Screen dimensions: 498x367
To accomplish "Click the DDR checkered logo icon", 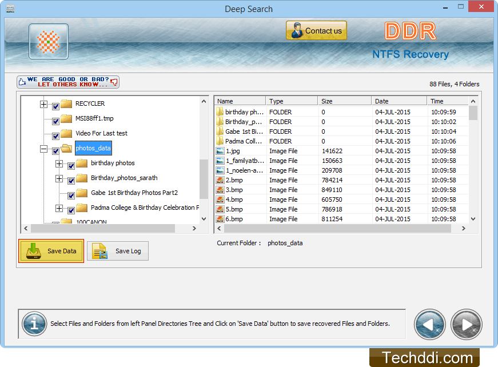I will [x=49, y=41].
